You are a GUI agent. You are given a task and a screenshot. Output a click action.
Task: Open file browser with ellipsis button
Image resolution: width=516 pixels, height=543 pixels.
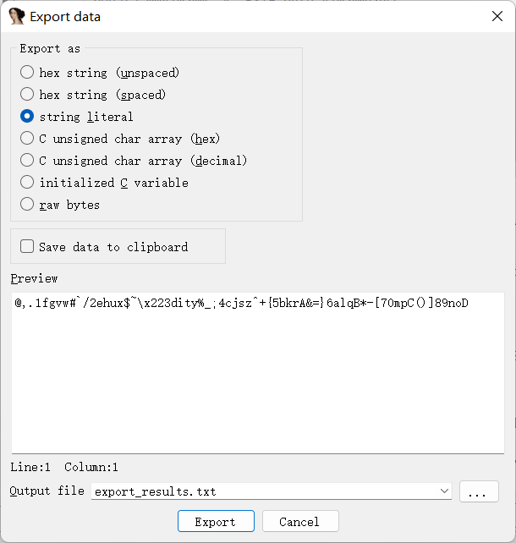pos(479,491)
